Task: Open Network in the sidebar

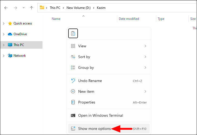Action: coord(19,56)
